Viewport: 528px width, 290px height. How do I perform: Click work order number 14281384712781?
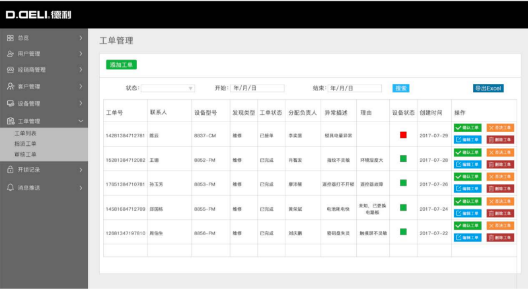coord(126,135)
